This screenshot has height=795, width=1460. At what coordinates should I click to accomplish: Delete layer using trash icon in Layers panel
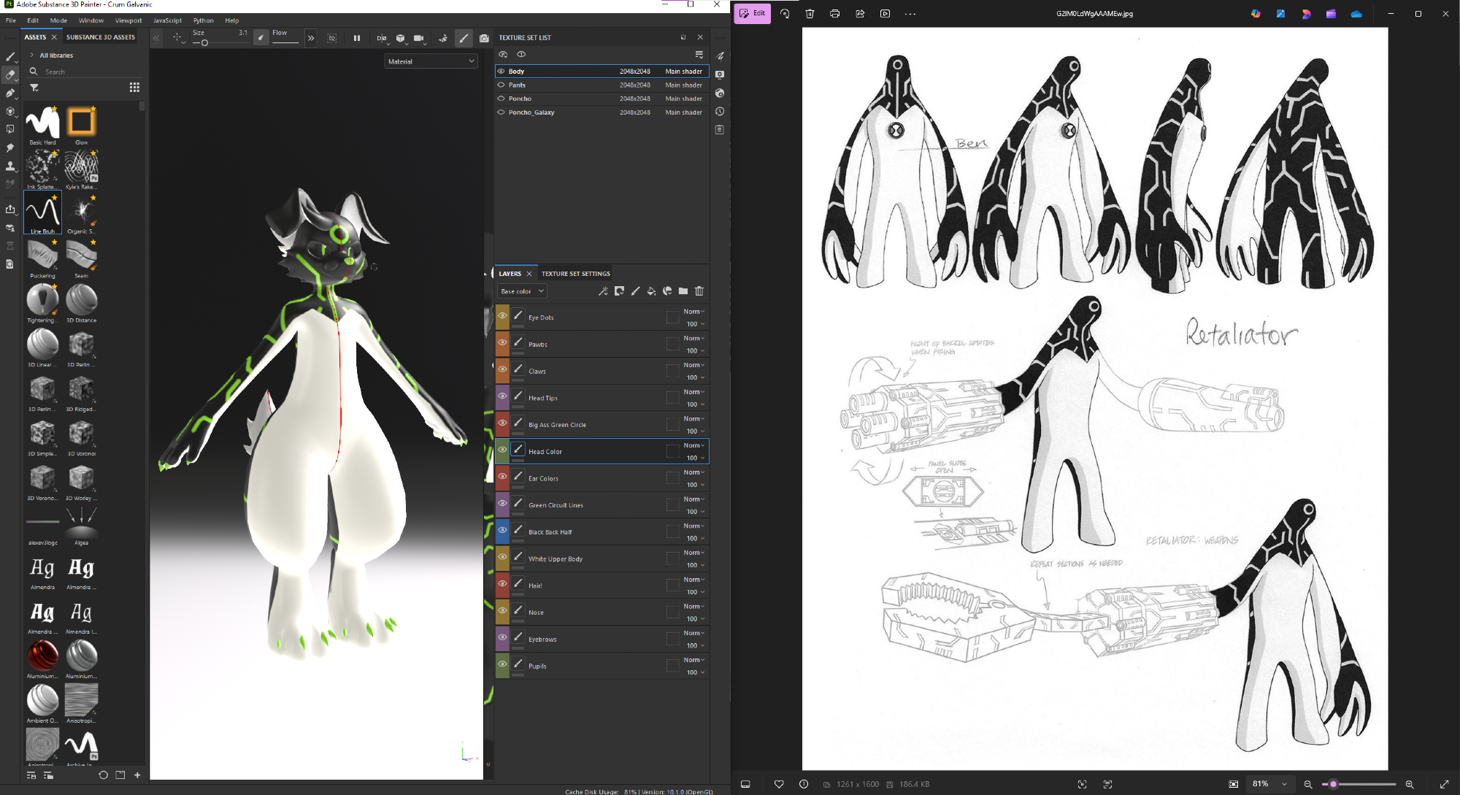point(699,291)
